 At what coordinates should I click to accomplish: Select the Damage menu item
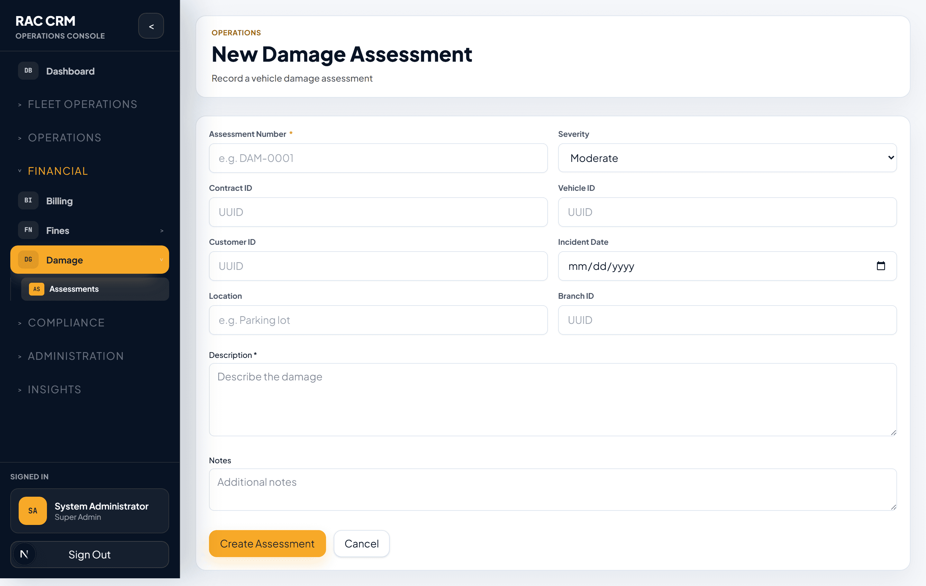pyautogui.click(x=90, y=260)
